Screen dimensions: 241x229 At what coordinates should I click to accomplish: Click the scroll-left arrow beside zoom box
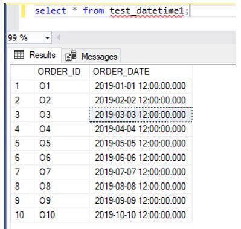(x=59, y=37)
